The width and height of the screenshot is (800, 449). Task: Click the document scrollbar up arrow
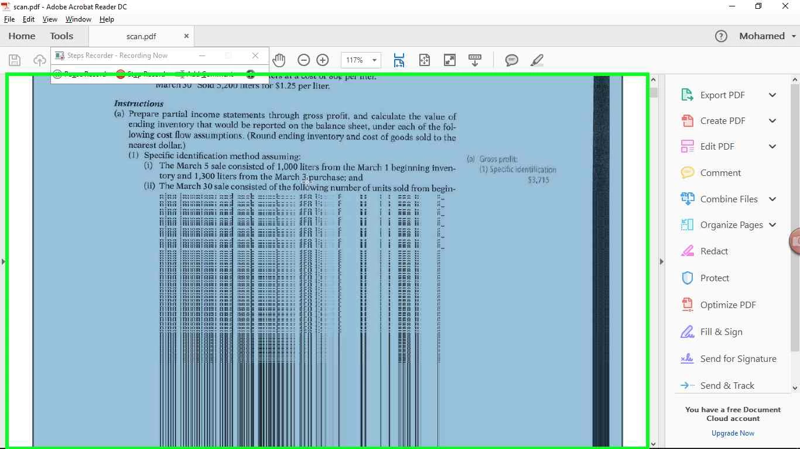point(654,79)
